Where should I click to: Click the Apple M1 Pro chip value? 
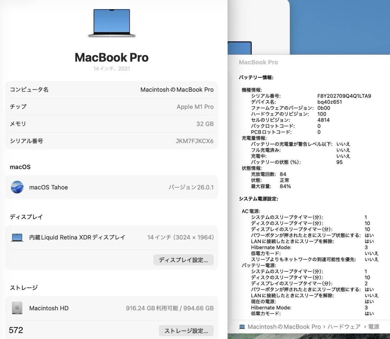(195, 107)
